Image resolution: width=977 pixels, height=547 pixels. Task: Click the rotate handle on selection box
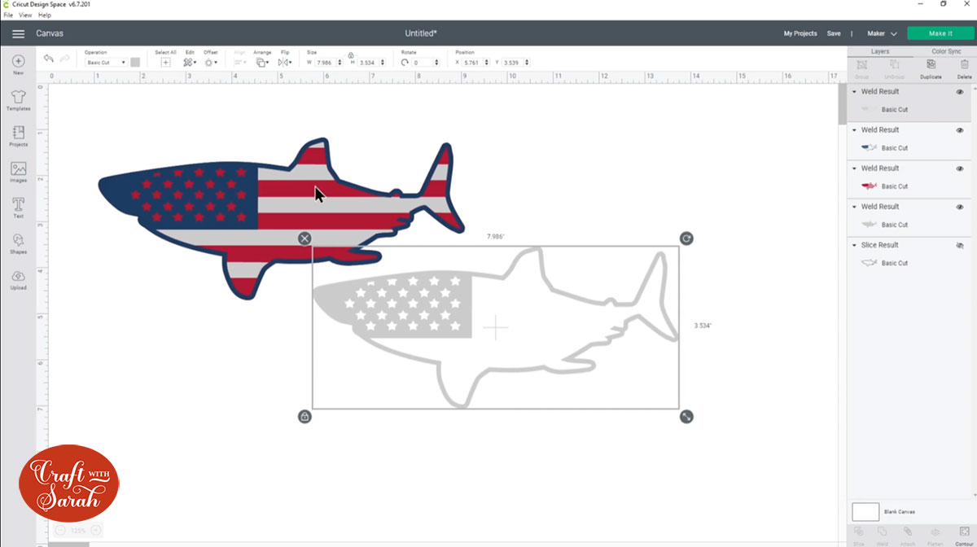(686, 238)
